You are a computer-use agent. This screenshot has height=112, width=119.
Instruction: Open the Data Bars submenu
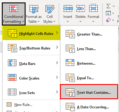[x=31, y=63]
